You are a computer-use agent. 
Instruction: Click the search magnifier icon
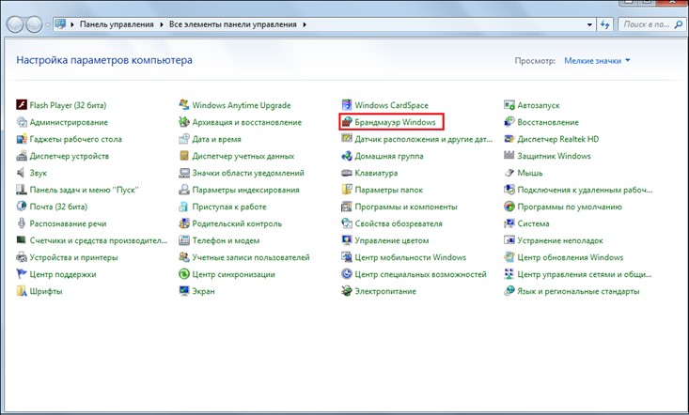[679, 24]
